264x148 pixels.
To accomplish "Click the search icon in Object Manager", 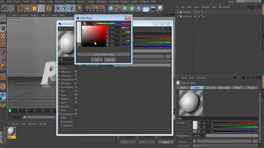I will tap(249, 7).
